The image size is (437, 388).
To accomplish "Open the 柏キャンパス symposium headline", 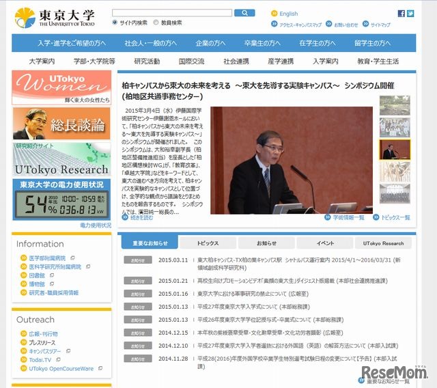I will (258, 91).
